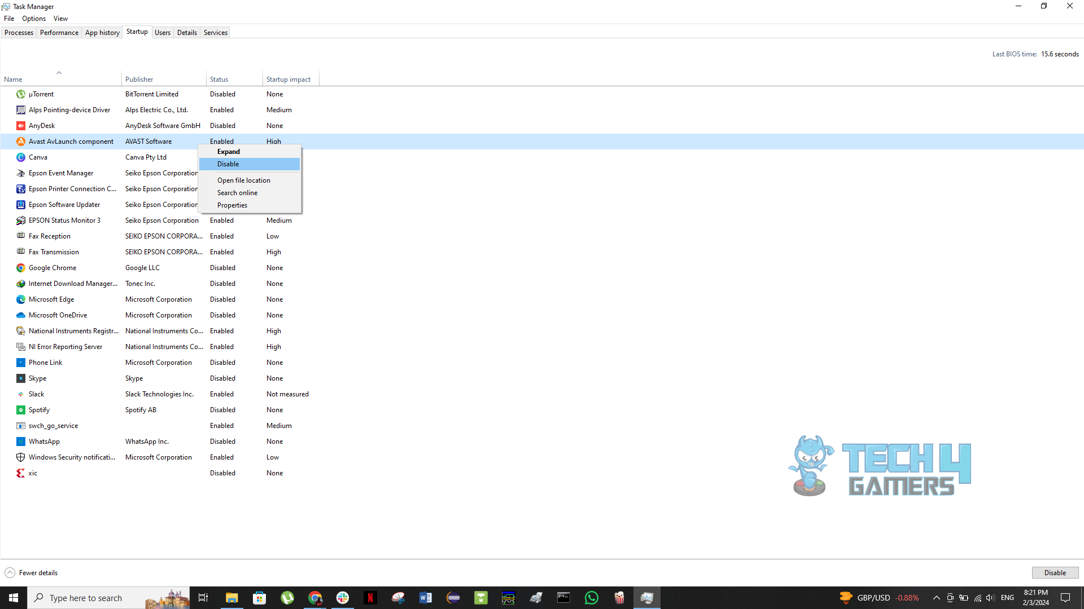Click the volume icon in the system tray

point(991,597)
